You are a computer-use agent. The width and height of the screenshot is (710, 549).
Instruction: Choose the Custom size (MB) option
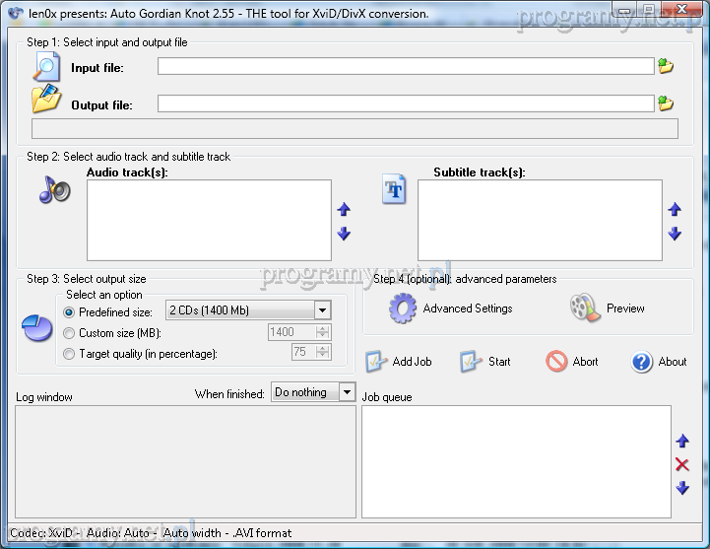[69, 333]
